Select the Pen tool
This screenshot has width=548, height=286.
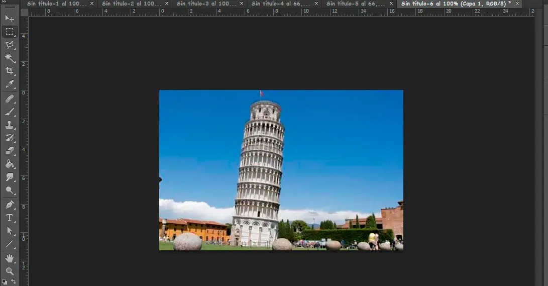[x=9, y=205]
